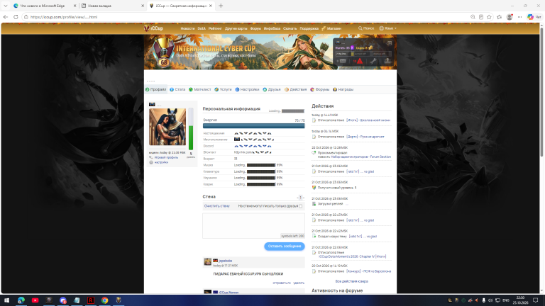This screenshot has width=545, height=306.
Task: Expand the browser tab list chevron
Action: click(6, 6)
